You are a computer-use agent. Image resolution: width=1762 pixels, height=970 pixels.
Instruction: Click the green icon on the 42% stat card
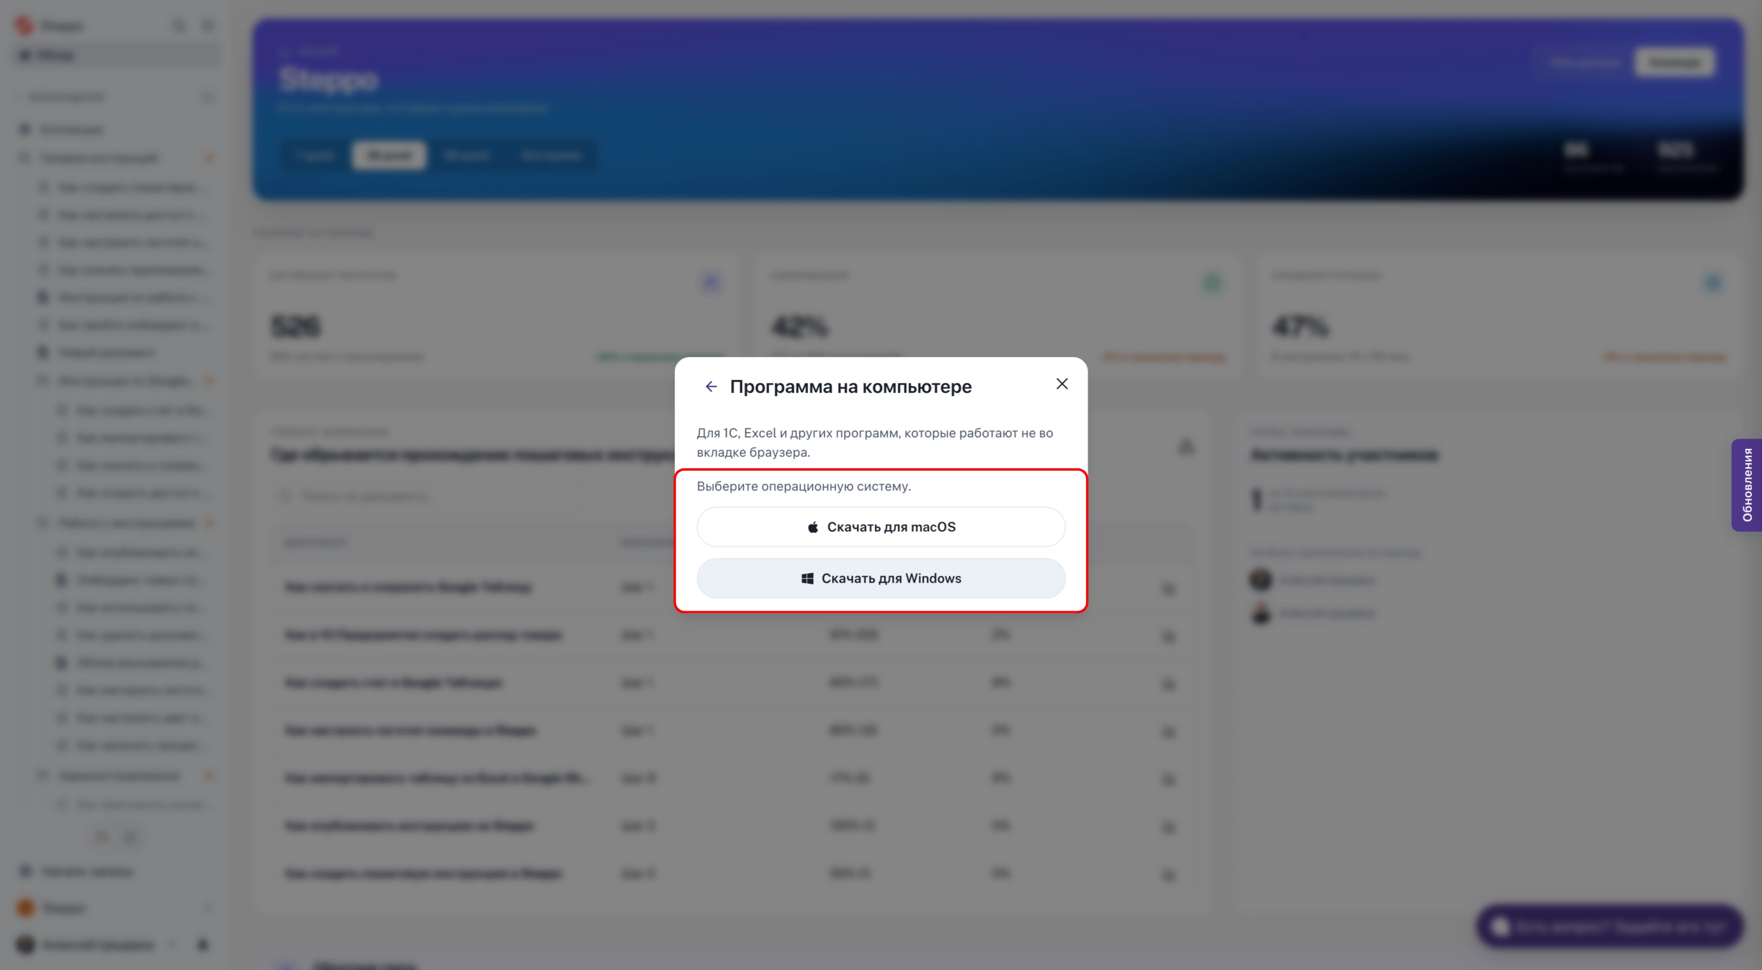(x=1212, y=283)
